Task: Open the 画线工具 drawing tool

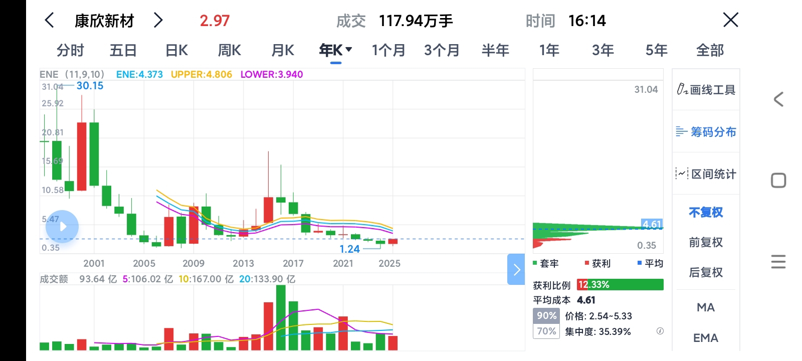Action: coord(706,90)
